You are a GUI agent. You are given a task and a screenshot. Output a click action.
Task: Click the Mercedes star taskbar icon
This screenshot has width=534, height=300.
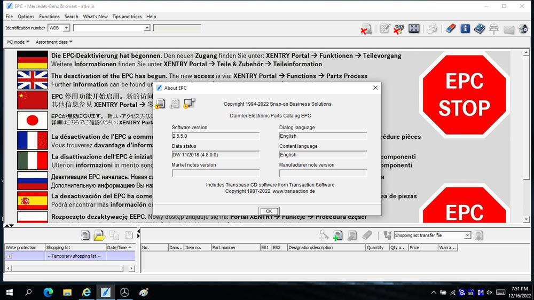tap(124, 292)
